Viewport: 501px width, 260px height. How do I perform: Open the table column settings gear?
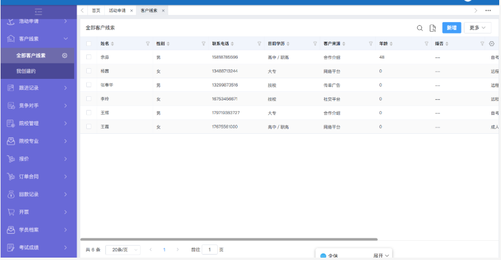pos(491,44)
